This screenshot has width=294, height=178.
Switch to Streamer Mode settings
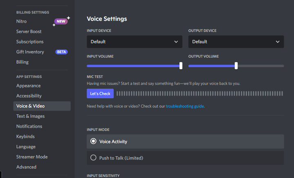point(32,157)
